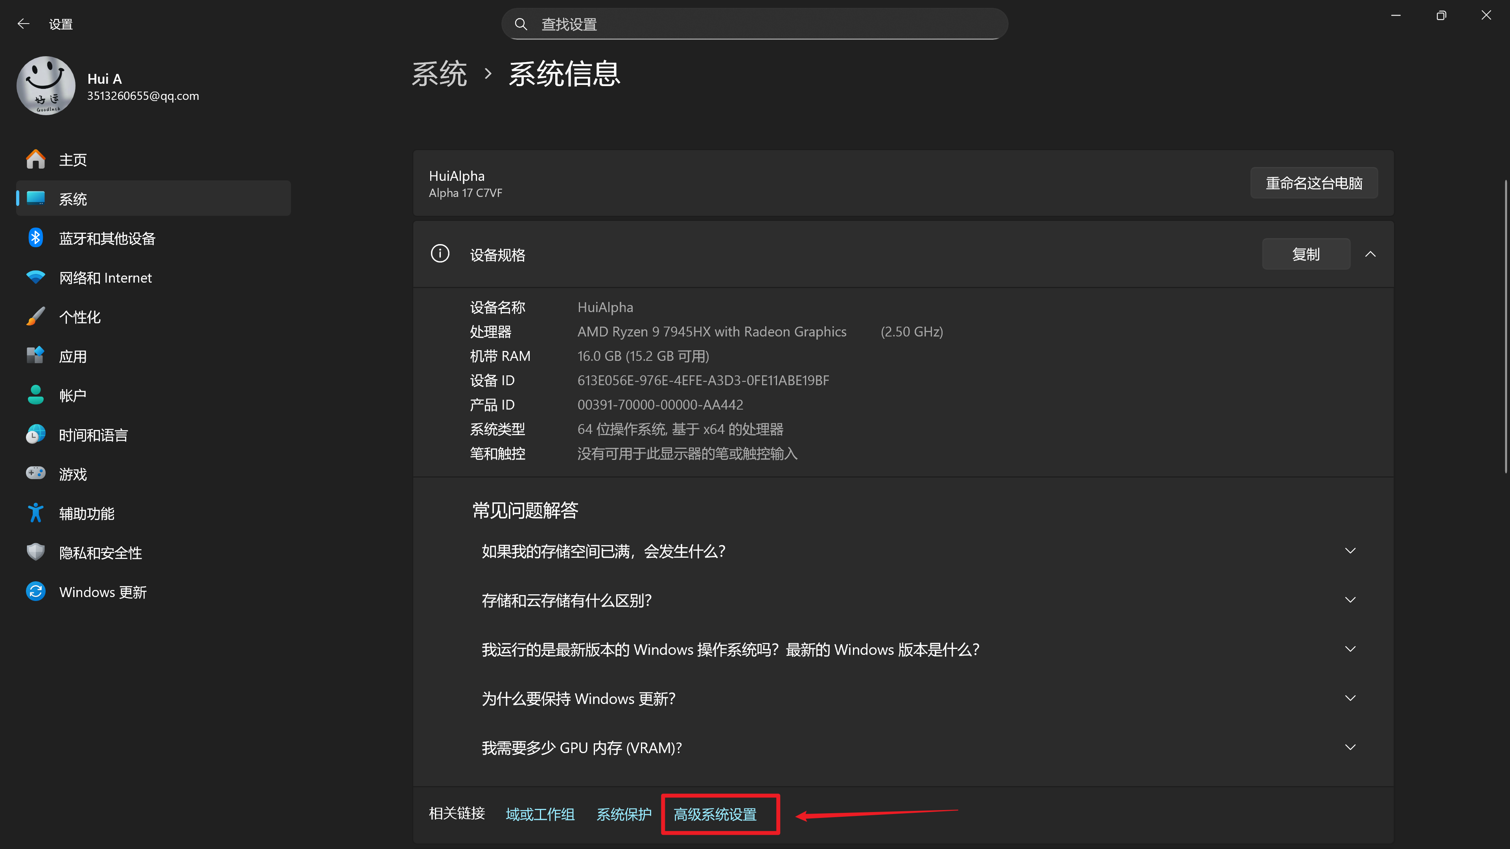This screenshot has width=1510, height=849.
Task: Open 帐户 in the sidebar
Action: (x=154, y=395)
